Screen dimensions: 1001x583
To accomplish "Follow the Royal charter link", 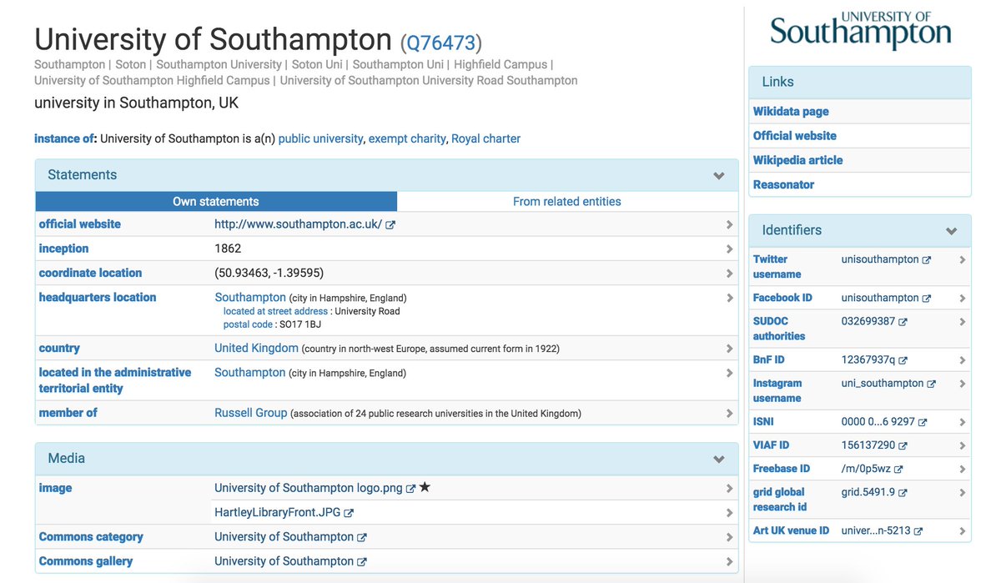I will pos(486,138).
